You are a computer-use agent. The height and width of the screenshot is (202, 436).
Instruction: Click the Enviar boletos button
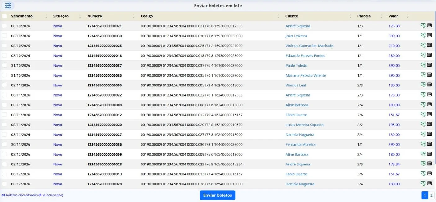click(218, 195)
